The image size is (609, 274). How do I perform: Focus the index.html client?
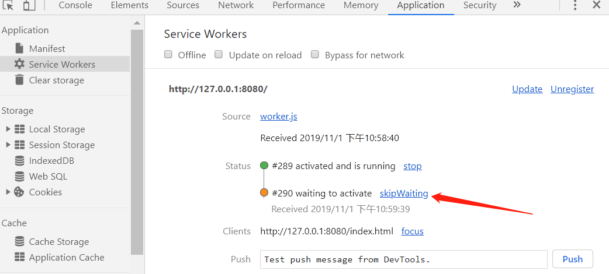(413, 231)
